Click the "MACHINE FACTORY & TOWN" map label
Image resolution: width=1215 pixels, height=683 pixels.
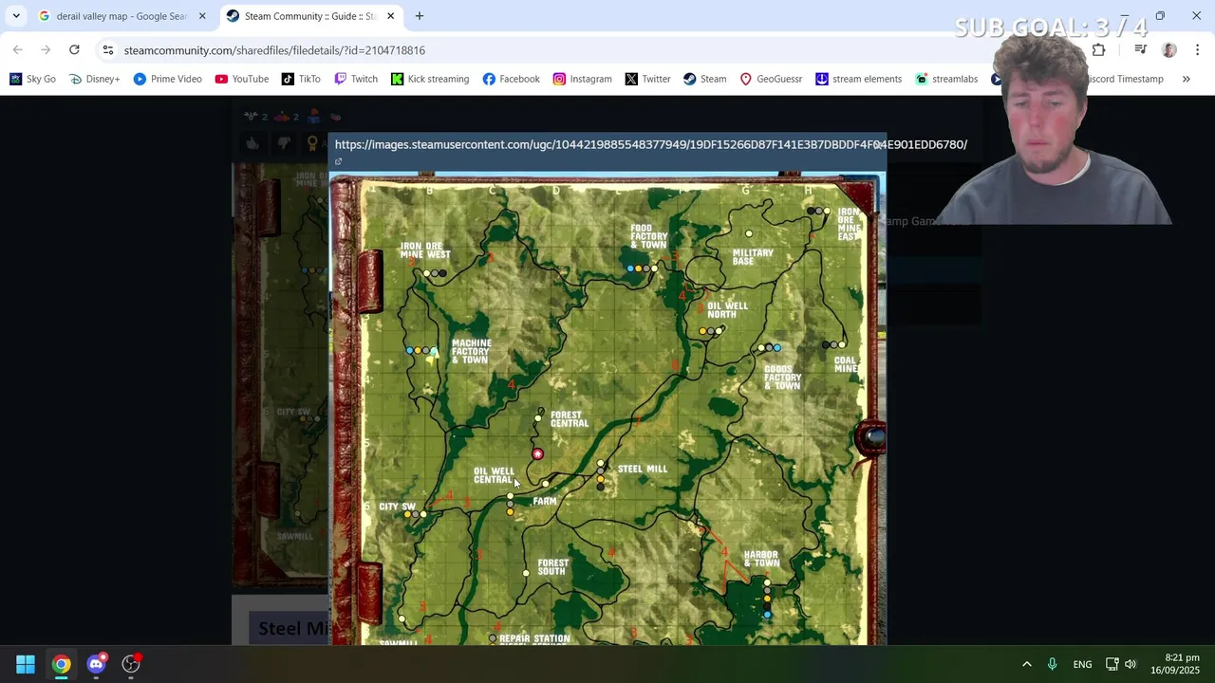click(x=471, y=351)
